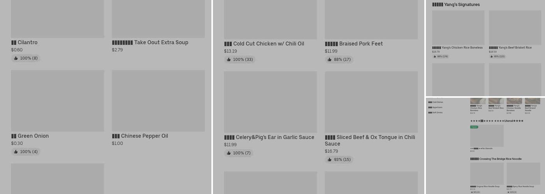545x194 pixels.
Task: Select Soft Drinks in the category sidebar
Action: 436,113
